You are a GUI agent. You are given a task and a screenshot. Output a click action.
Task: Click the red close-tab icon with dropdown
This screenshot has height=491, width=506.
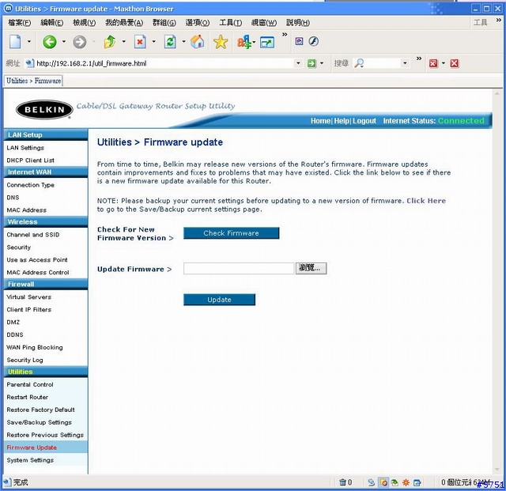[x=433, y=63]
